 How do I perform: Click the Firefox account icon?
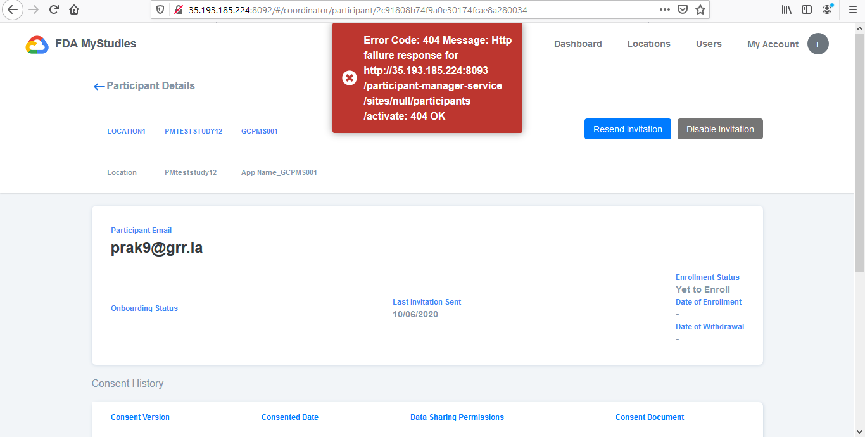point(826,9)
